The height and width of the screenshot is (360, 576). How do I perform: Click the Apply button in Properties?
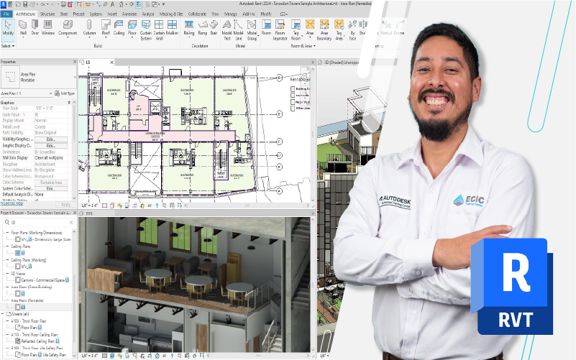(65, 204)
